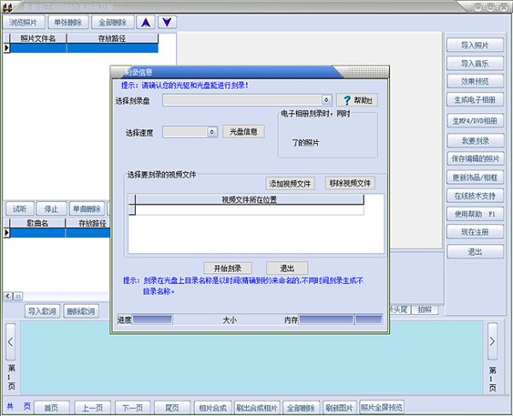The image size is (513, 416).
Task: Click 光盘信息 disc info button
Action: click(x=244, y=132)
